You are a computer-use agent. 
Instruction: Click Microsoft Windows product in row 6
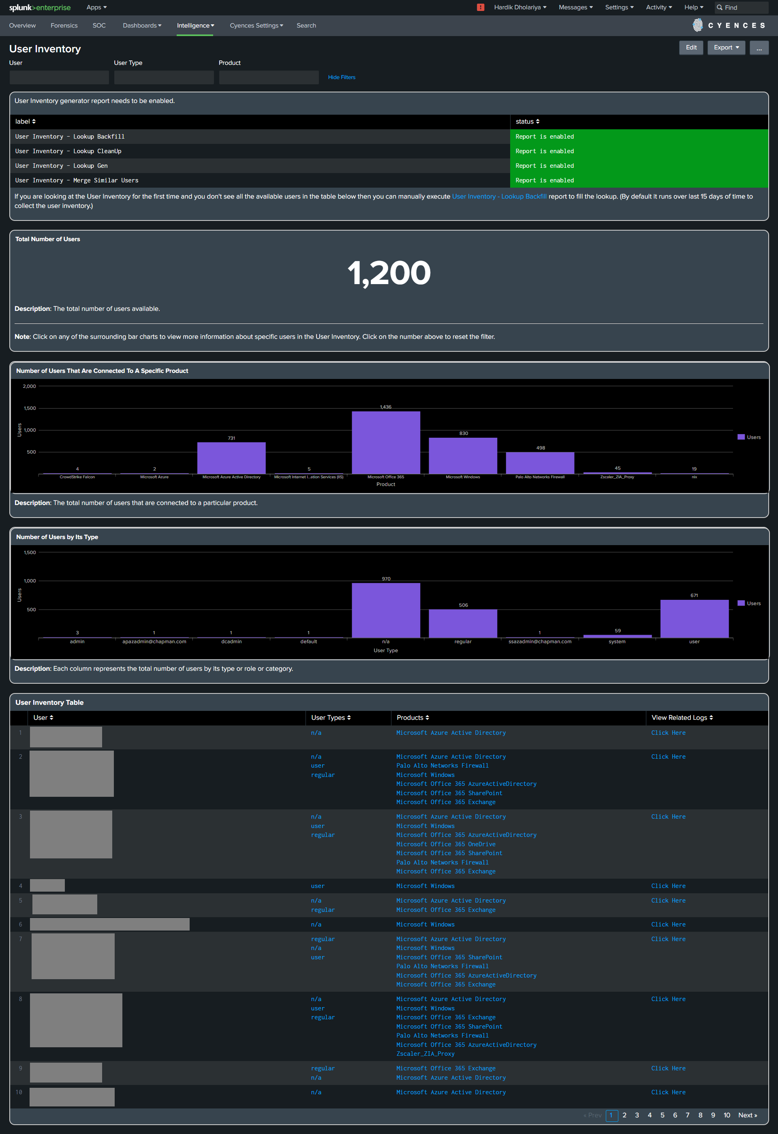[425, 924]
